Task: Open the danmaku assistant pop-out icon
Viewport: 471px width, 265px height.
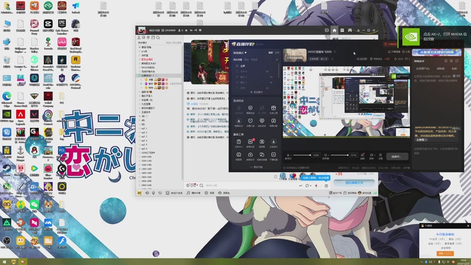Action: pyautogui.click(x=457, y=61)
